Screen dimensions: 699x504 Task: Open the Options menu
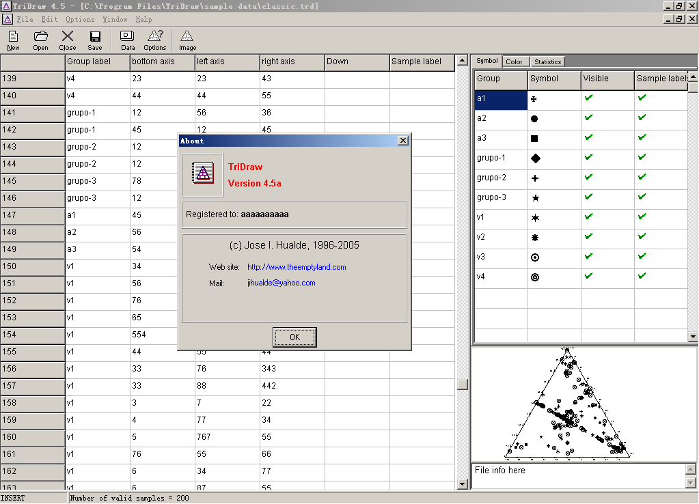coord(80,19)
